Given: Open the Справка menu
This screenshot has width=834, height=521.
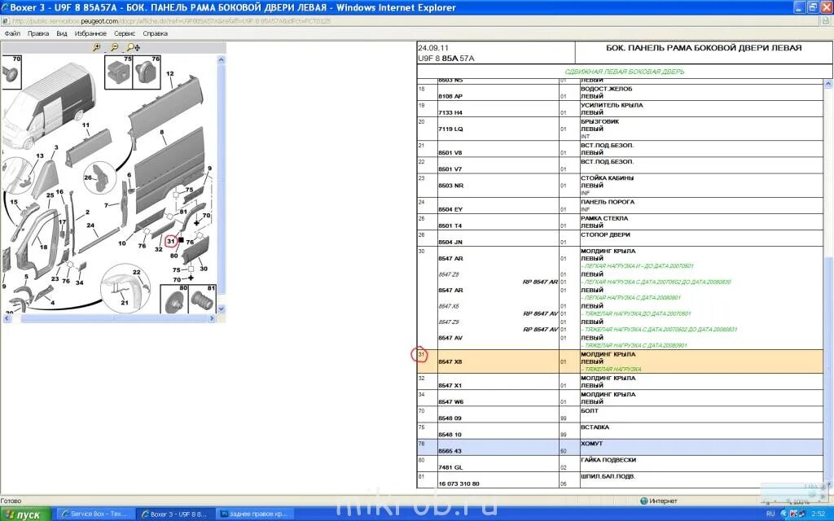Looking at the screenshot, I should click(x=156, y=33).
